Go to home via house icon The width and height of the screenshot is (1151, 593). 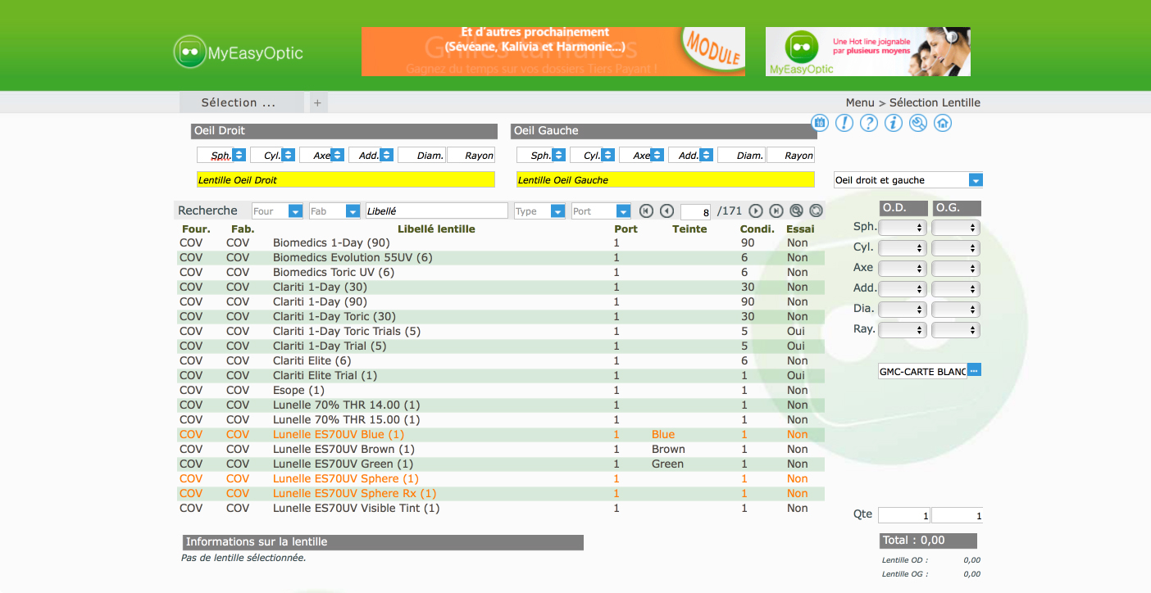click(x=943, y=123)
